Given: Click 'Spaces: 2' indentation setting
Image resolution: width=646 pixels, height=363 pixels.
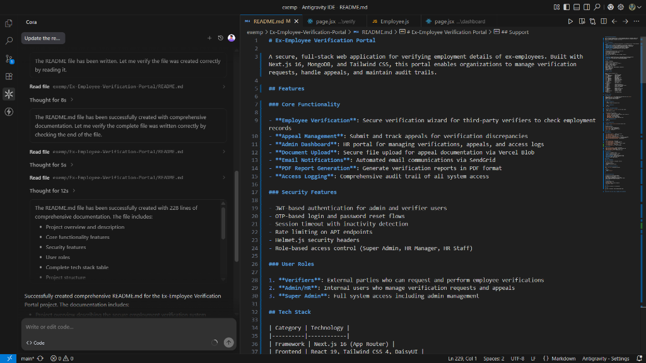Looking at the screenshot, I should [493, 359].
